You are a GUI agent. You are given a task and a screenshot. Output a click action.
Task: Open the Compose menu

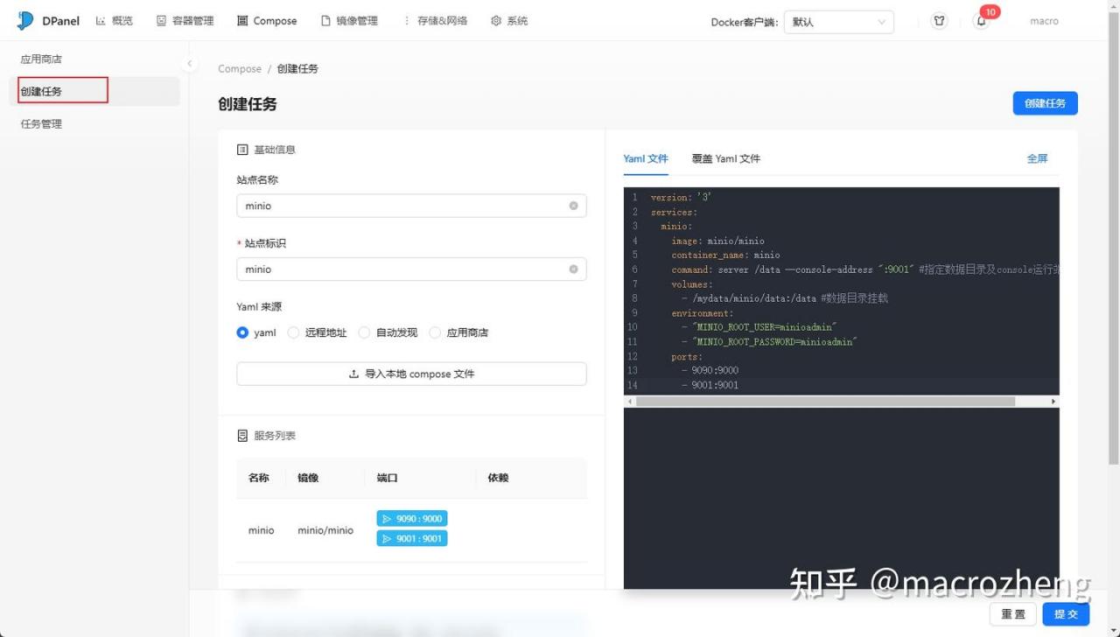[x=267, y=21]
